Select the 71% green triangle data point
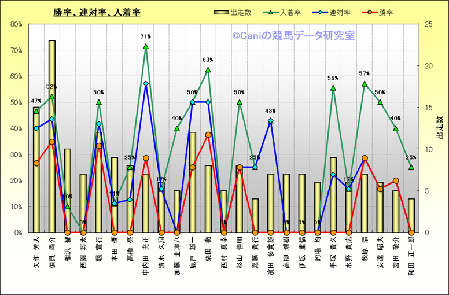The height and width of the screenshot is (295, 449). (146, 46)
